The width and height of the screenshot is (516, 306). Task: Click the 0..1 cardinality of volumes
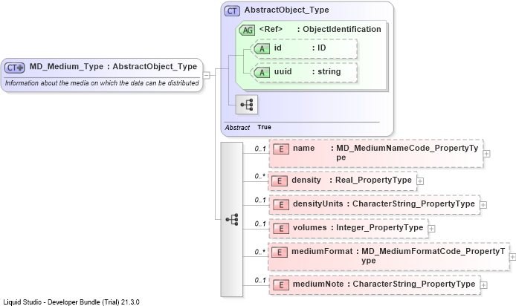[260, 224]
